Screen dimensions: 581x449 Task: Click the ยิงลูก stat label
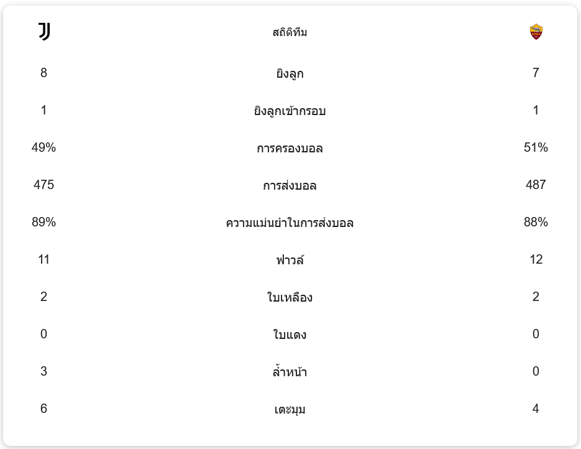(x=290, y=74)
